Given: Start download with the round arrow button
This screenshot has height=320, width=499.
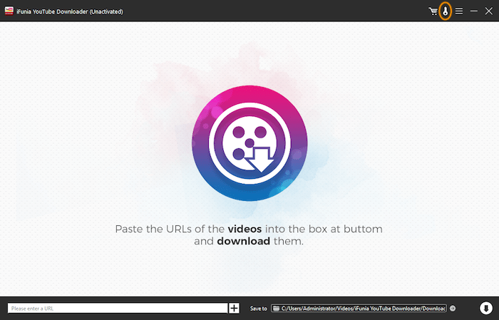Looking at the screenshot, I should coord(485,308).
